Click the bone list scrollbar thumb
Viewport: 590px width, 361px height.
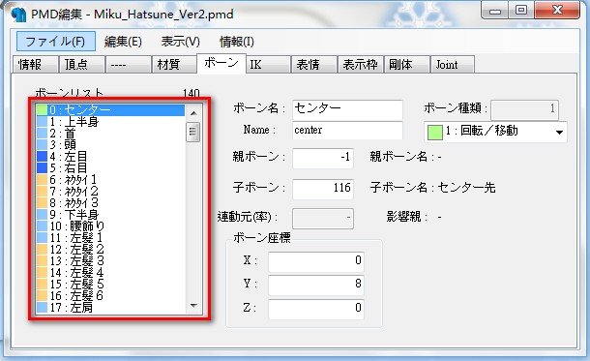click(x=193, y=132)
